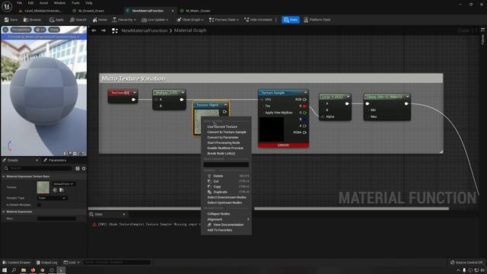Viewport: 487px width, 274px height.
Task: Click the Home toolbar icon
Action: [100, 20]
